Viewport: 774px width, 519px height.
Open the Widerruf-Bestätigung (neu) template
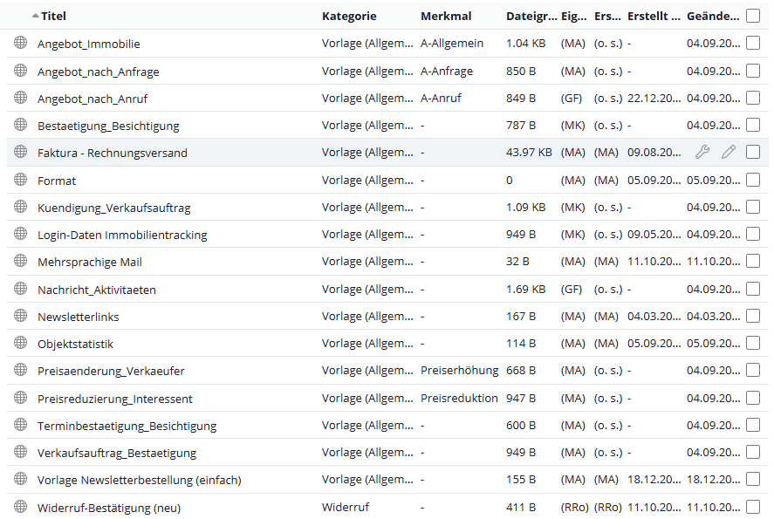click(109, 508)
